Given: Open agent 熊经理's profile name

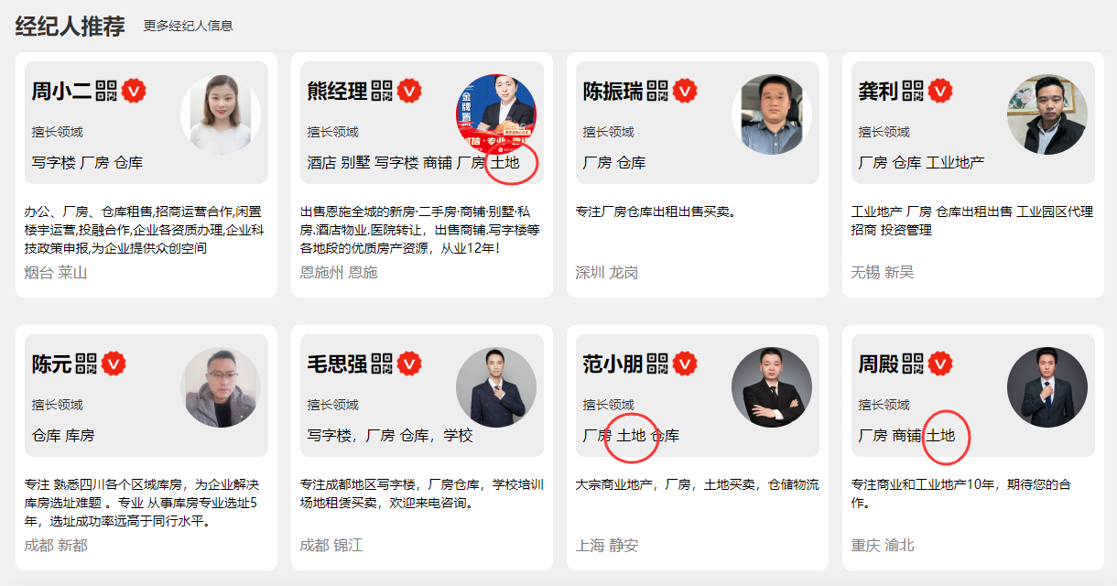Looking at the screenshot, I should (x=337, y=91).
